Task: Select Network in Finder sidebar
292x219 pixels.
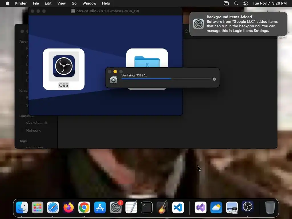Action: (33, 131)
